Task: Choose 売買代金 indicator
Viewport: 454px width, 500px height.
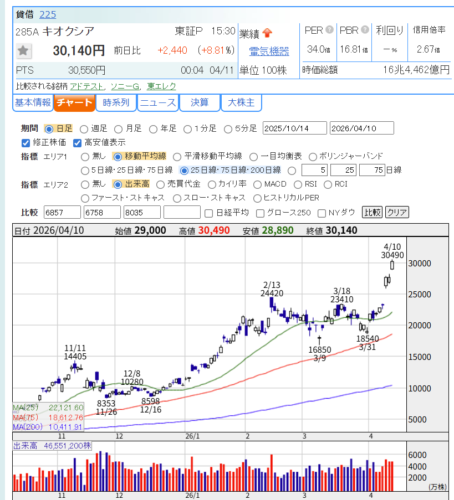Action: [x=160, y=184]
